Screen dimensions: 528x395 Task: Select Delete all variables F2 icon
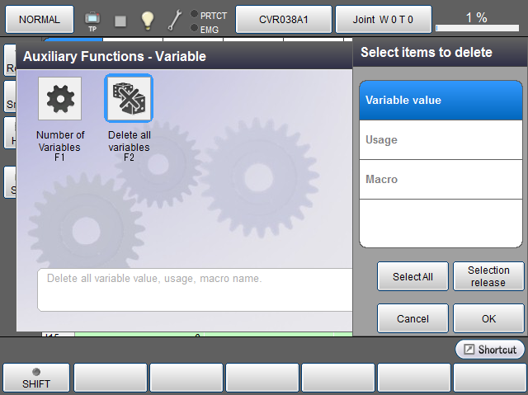129,99
